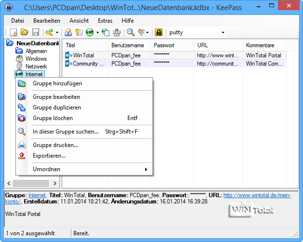This screenshot has width=303, height=242.
Task: Open the Show entries dropdown arrow
Action: (x=148, y=32)
